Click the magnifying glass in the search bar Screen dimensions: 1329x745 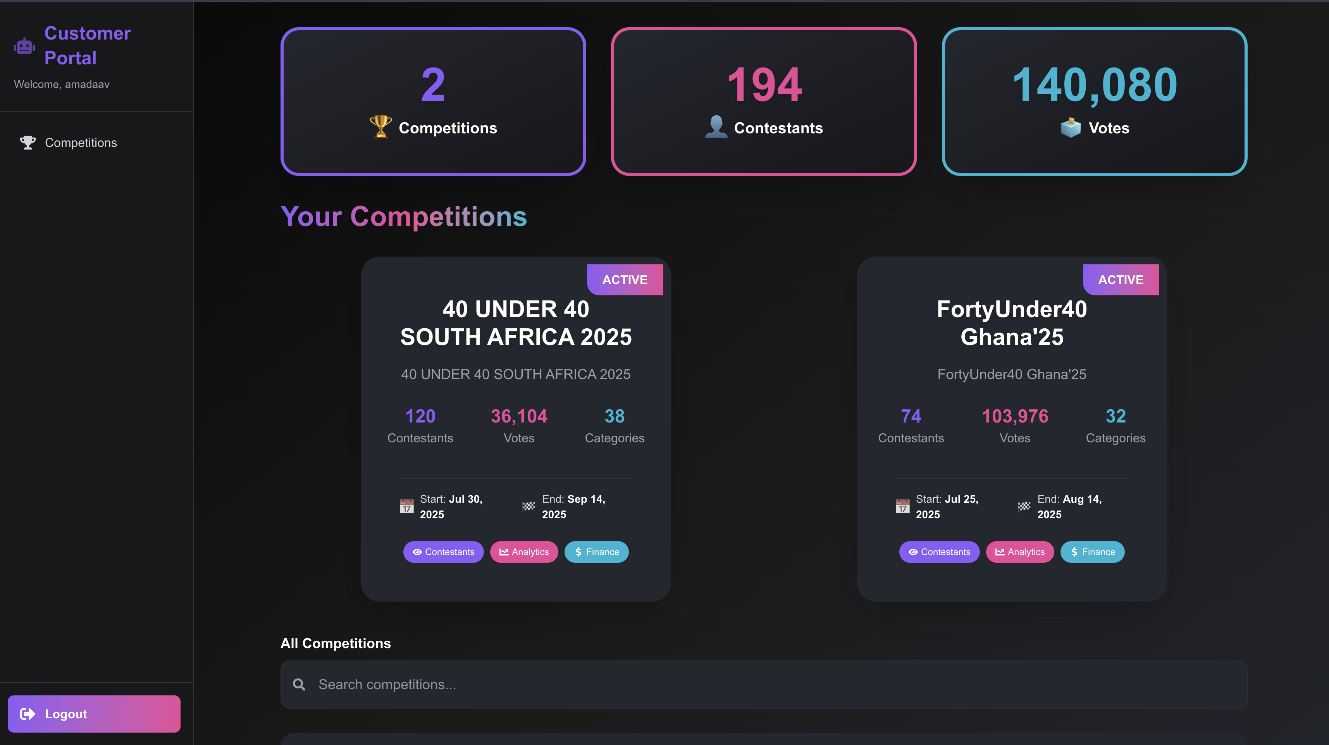tap(300, 684)
